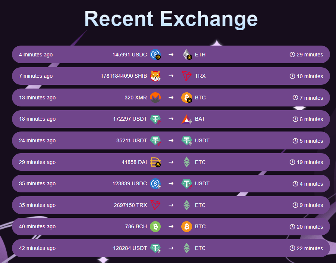Click the BAT triangle token icon
336x263 pixels.
(187, 119)
